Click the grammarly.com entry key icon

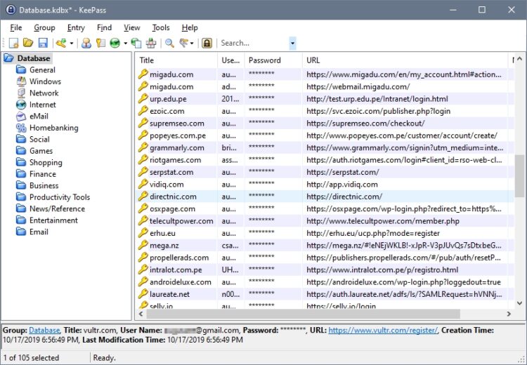143,147
